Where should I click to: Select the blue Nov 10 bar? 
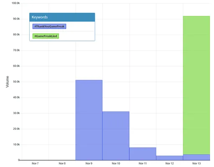coord(116,136)
